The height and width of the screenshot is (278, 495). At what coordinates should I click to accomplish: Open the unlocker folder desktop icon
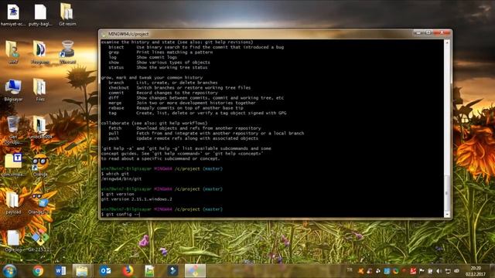click(x=39, y=127)
